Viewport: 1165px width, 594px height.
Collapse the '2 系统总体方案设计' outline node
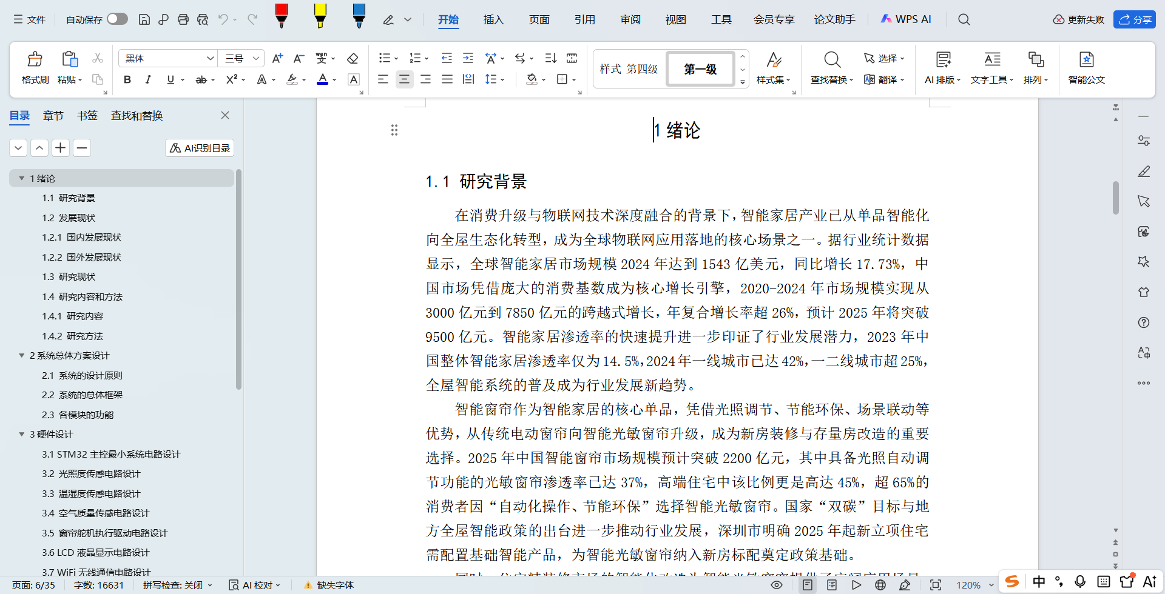click(x=22, y=355)
